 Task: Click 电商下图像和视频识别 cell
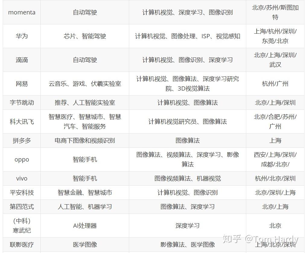tap(85, 140)
